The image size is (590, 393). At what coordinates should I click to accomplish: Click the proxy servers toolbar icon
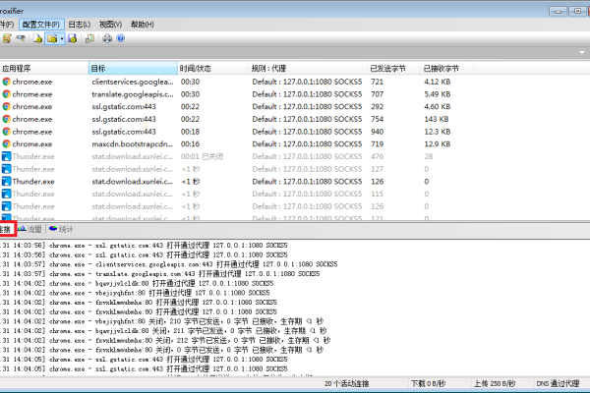pos(6,38)
